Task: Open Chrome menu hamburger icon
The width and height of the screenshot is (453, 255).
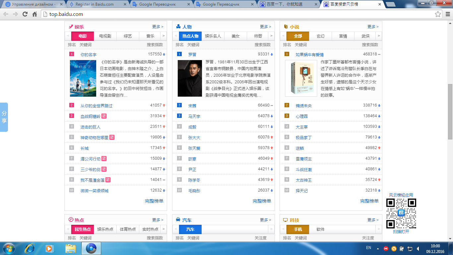Action: click(447, 14)
